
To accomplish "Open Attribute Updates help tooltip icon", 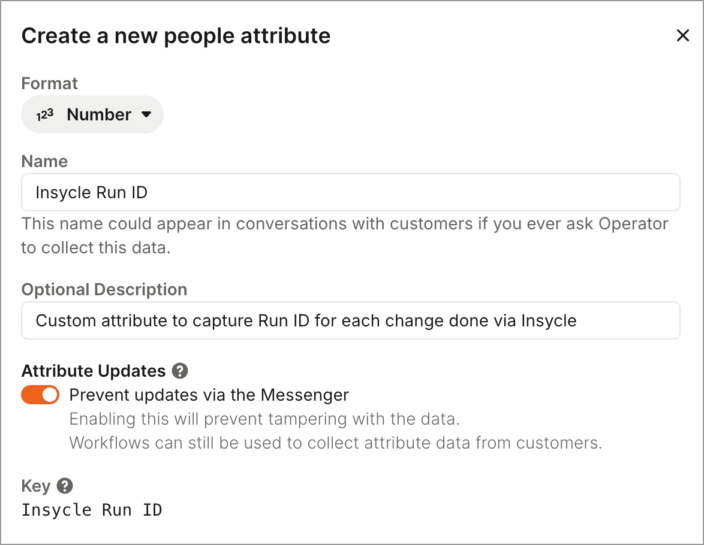I will tap(180, 371).
